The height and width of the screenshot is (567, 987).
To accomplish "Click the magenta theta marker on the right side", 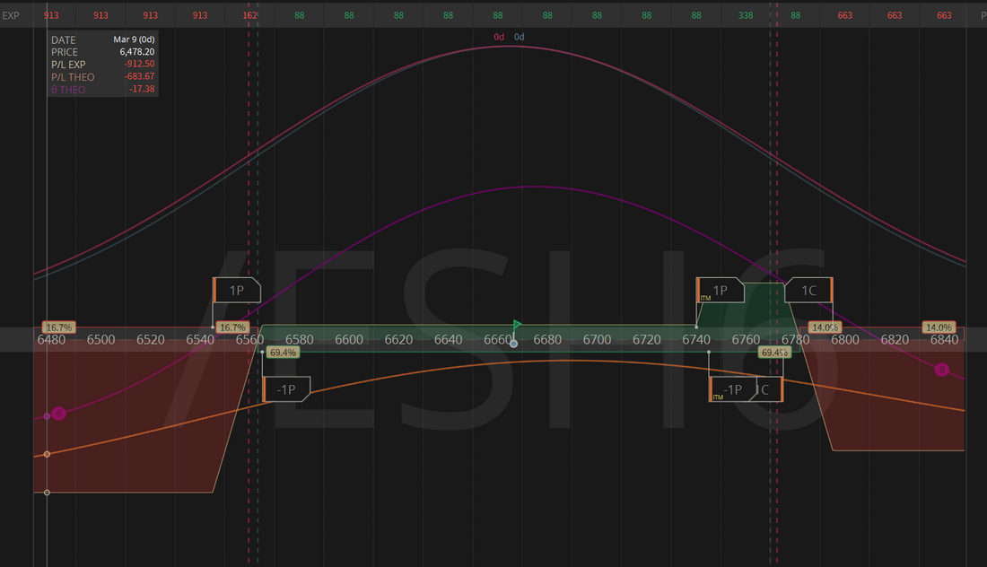I will [x=941, y=370].
